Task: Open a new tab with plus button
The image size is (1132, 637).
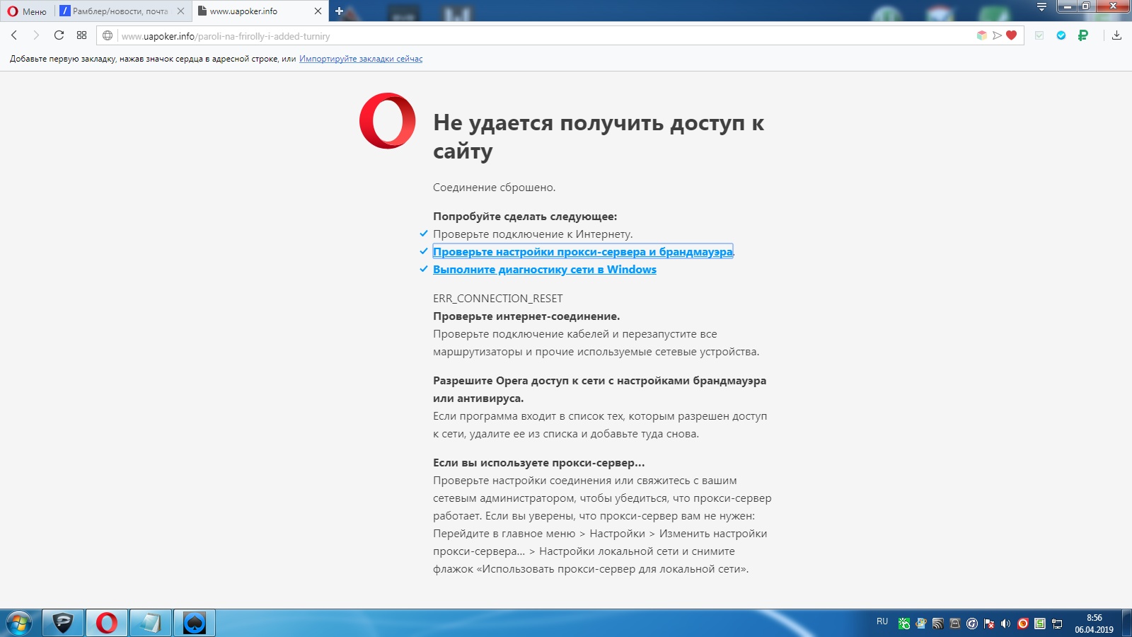Action: coord(339,11)
